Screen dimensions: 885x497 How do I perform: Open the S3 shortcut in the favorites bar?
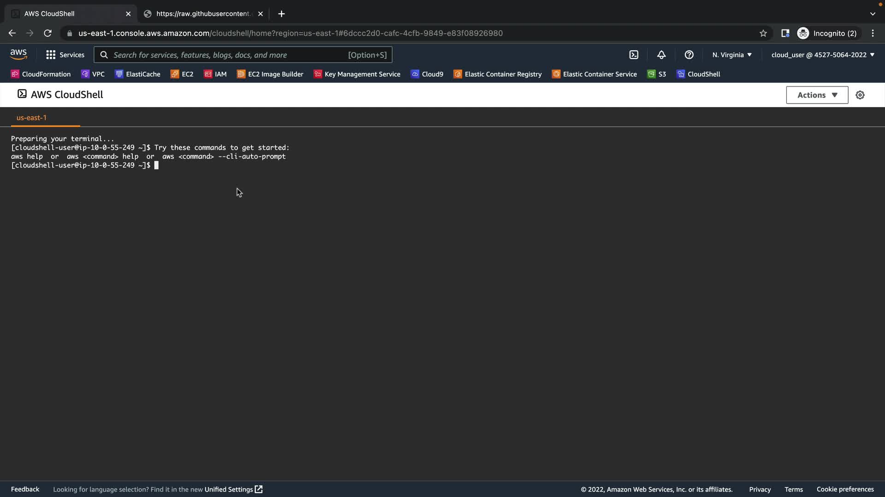[657, 74]
